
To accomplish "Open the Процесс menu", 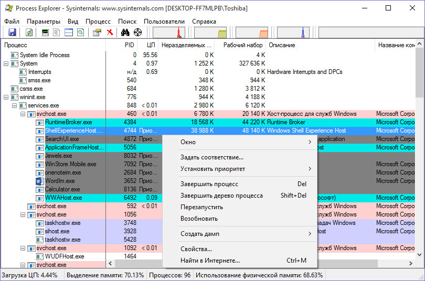I will pyautogui.click(x=98, y=21).
